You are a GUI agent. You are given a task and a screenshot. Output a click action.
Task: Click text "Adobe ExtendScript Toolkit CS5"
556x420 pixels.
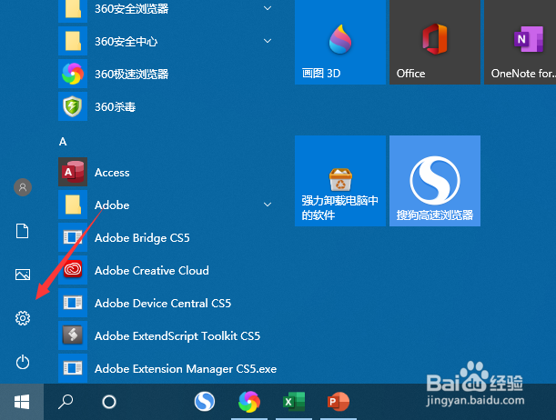pos(177,336)
